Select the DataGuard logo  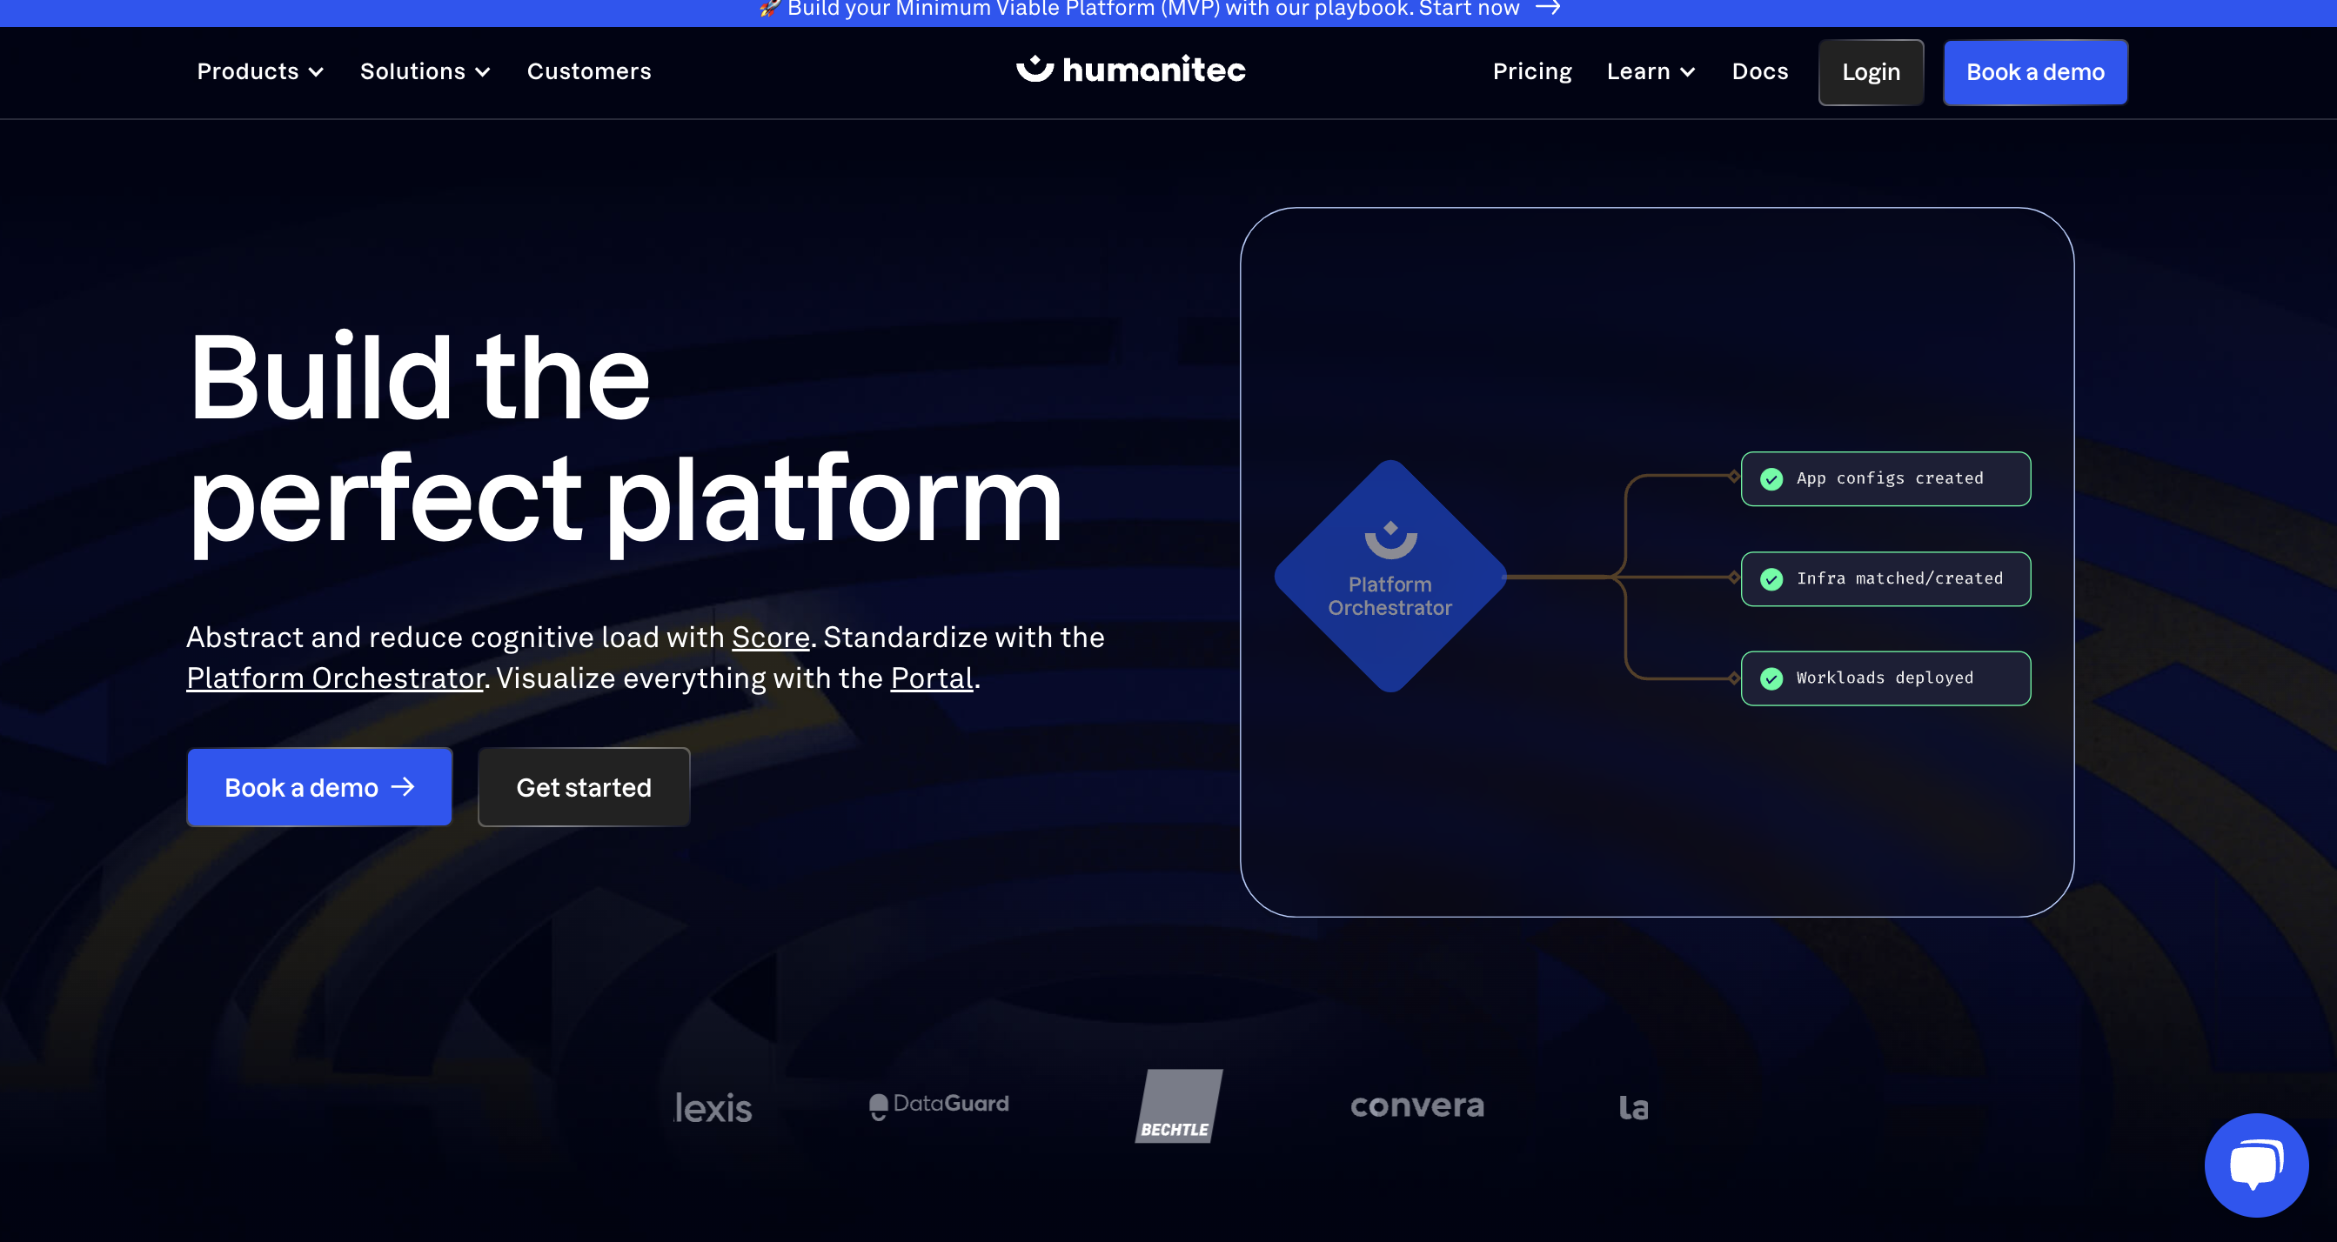(938, 1105)
